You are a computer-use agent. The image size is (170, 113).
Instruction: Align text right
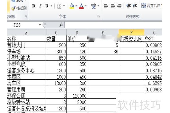(119, 6)
